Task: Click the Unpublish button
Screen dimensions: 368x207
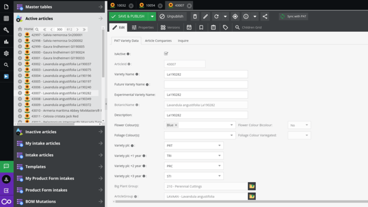Action: point(172,16)
